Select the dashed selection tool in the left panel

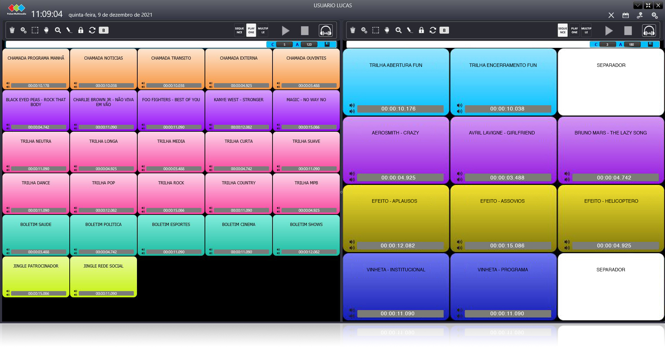[x=35, y=30]
